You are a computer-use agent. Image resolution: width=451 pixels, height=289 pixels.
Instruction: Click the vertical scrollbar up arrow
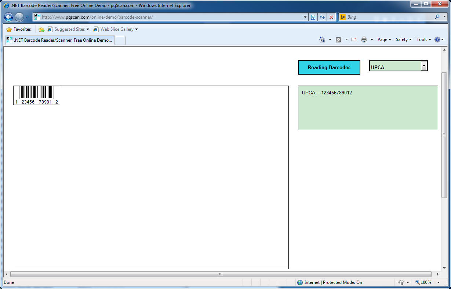click(444, 50)
